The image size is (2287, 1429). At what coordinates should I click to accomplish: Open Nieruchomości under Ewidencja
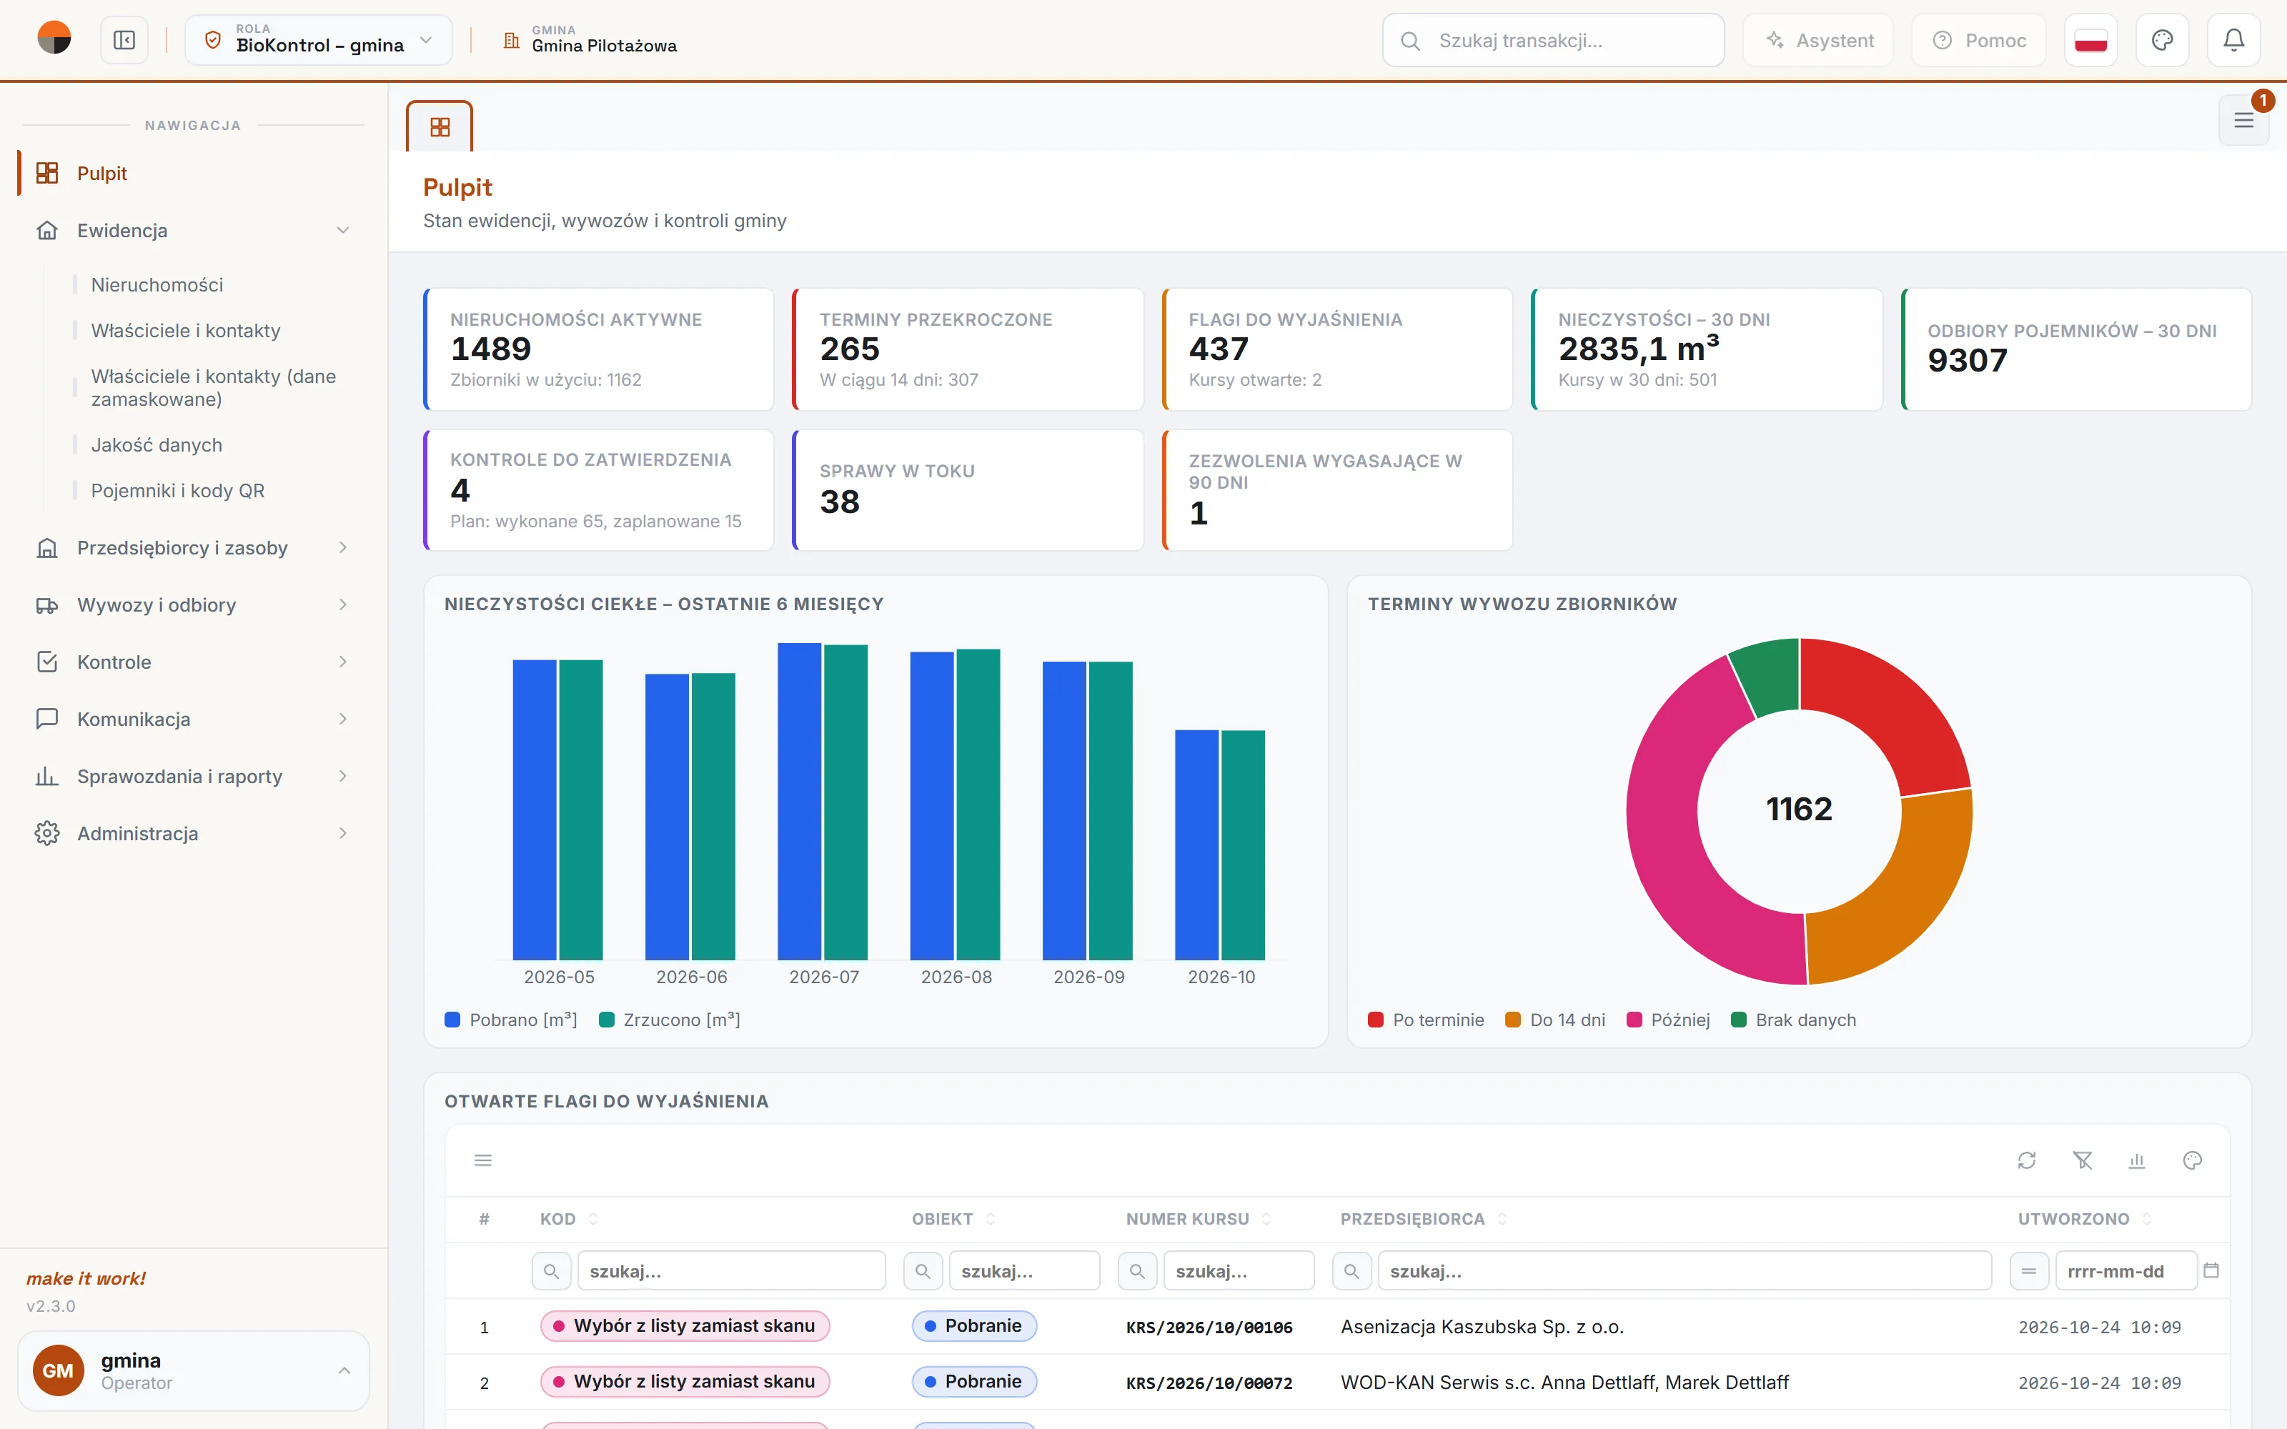tap(157, 284)
